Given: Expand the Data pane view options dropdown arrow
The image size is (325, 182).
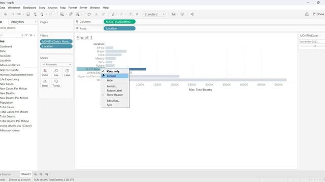Looking at the screenshot, I should [34, 35].
